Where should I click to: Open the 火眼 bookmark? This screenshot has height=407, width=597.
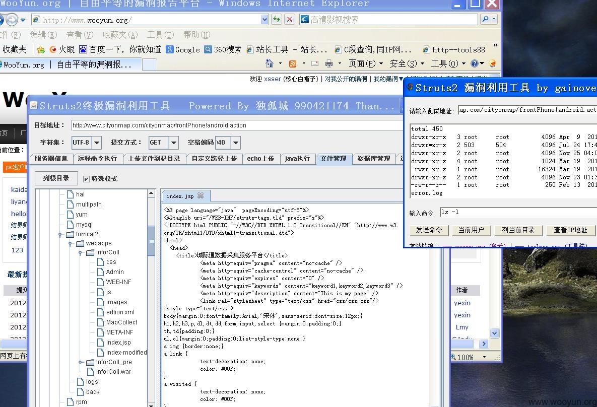coord(62,49)
